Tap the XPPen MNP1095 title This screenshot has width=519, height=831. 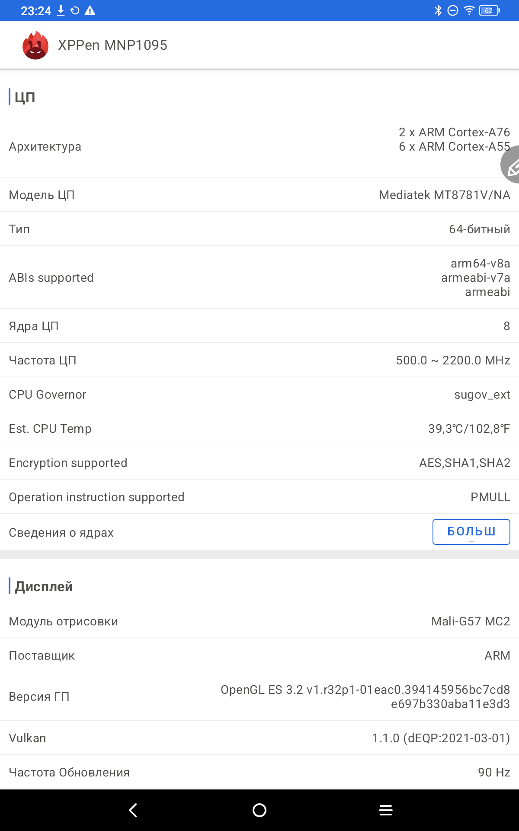(112, 45)
